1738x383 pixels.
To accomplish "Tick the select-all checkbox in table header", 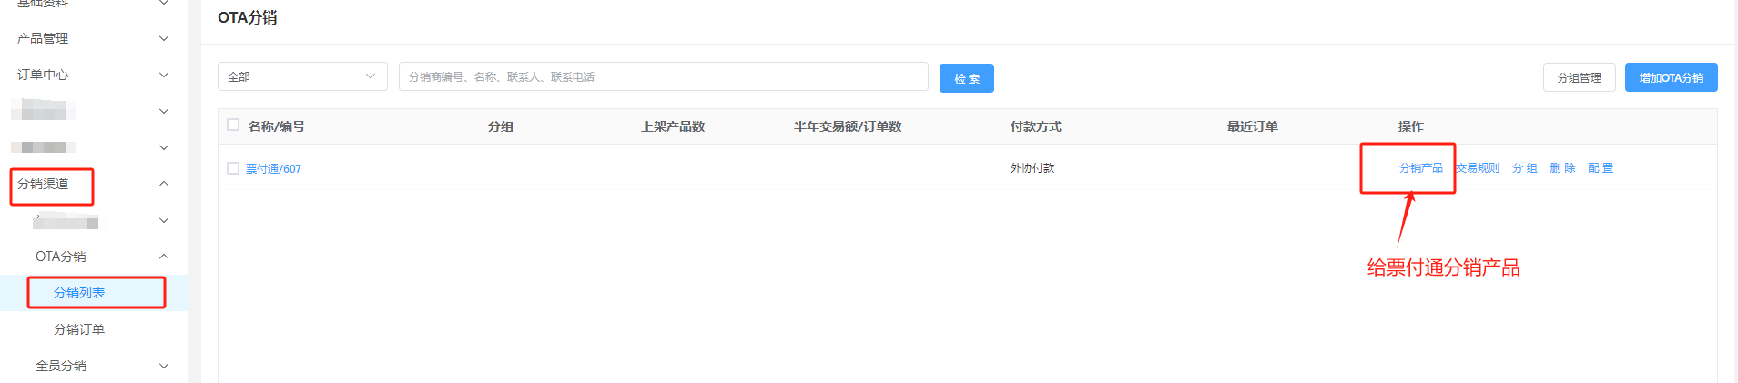I will point(233,126).
